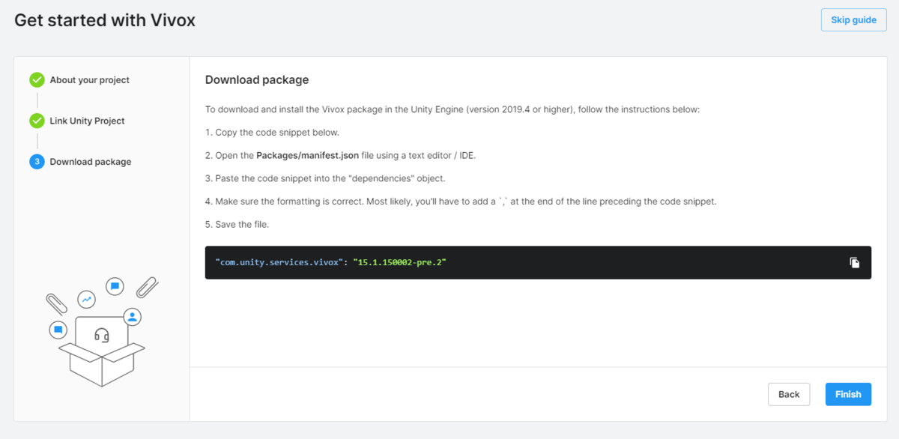Click the chat bubble beside the chart icon
Image resolution: width=899 pixels, height=439 pixels.
(115, 286)
